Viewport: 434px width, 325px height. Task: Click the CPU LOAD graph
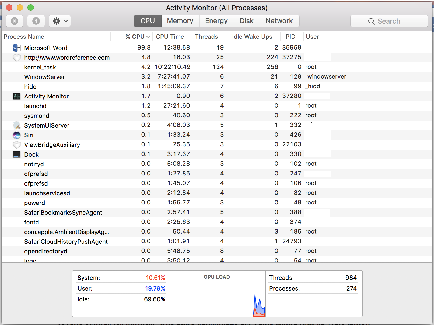(217, 294)
